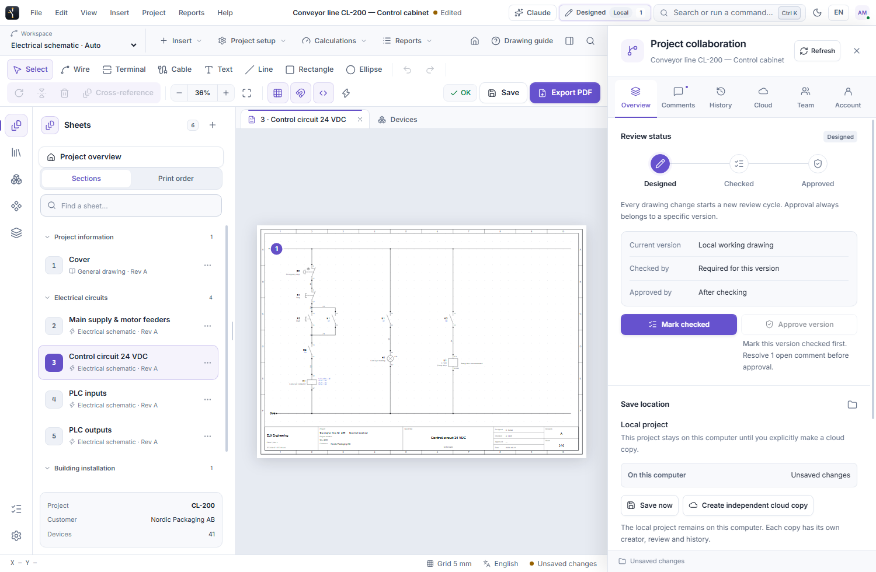
Task: Click the lightning bolt toolbar icon
Action: [x=346, y=93]
